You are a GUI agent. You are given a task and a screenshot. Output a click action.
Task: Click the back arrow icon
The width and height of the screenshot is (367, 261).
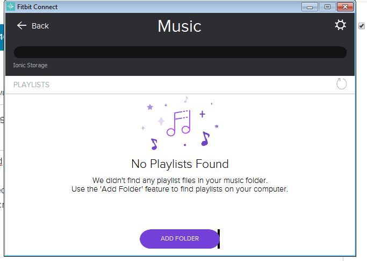[x=21, y=26]
